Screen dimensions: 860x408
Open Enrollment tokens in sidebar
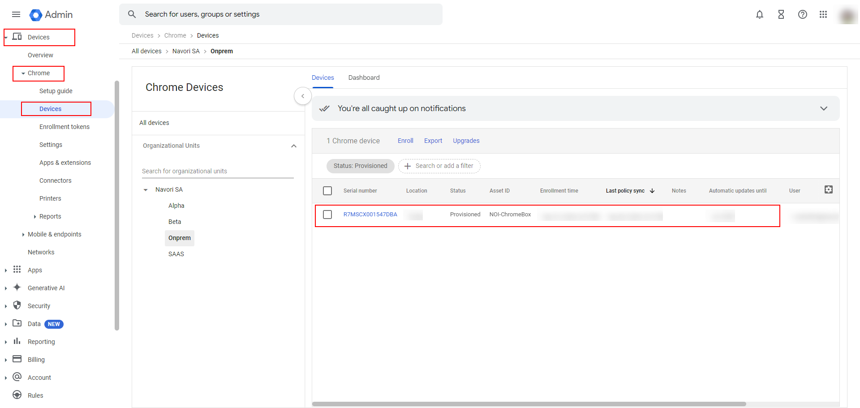pos(64,127)
